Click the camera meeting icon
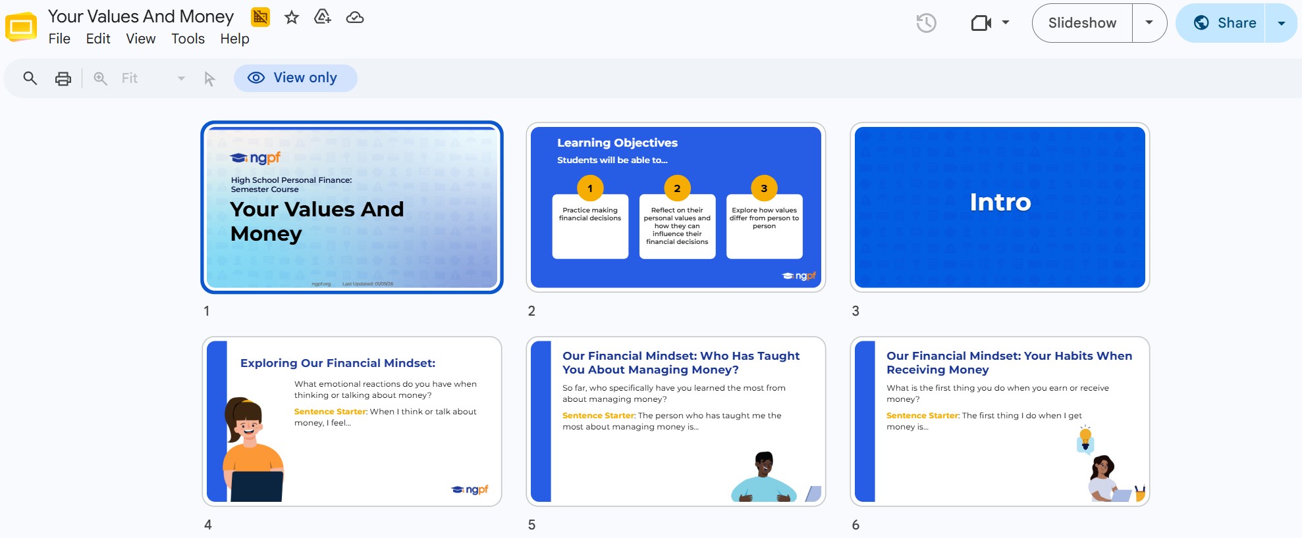The height and width of the screenshot is (538, 1302). tap(981, 23)
